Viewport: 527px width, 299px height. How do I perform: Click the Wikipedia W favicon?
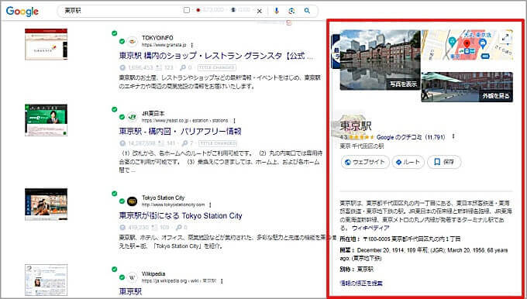point(133,277)
